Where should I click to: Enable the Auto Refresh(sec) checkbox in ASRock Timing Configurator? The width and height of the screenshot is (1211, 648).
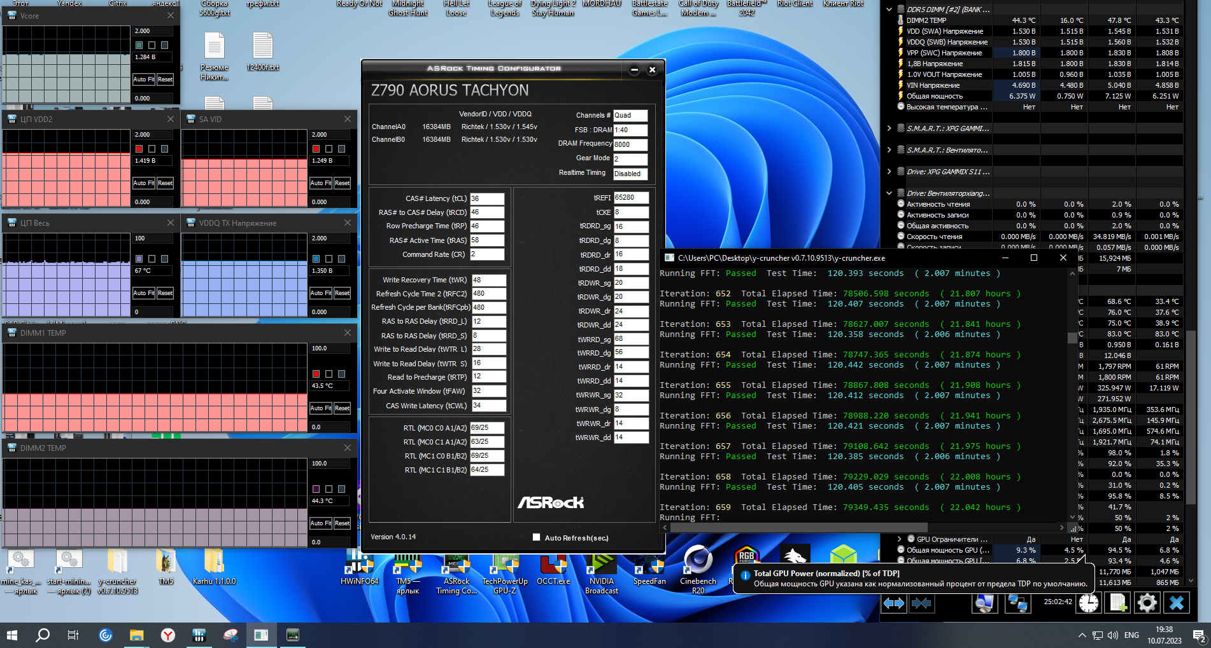[536, 537]
